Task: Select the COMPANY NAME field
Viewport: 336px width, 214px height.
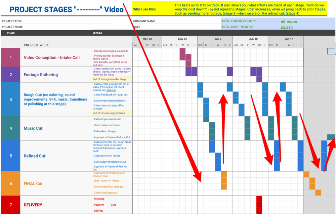Action: (144, 21)
